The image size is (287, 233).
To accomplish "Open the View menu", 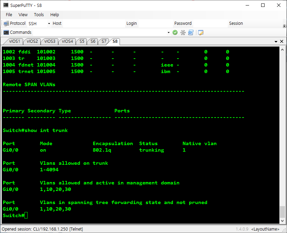I will click(x=23, y=15).
